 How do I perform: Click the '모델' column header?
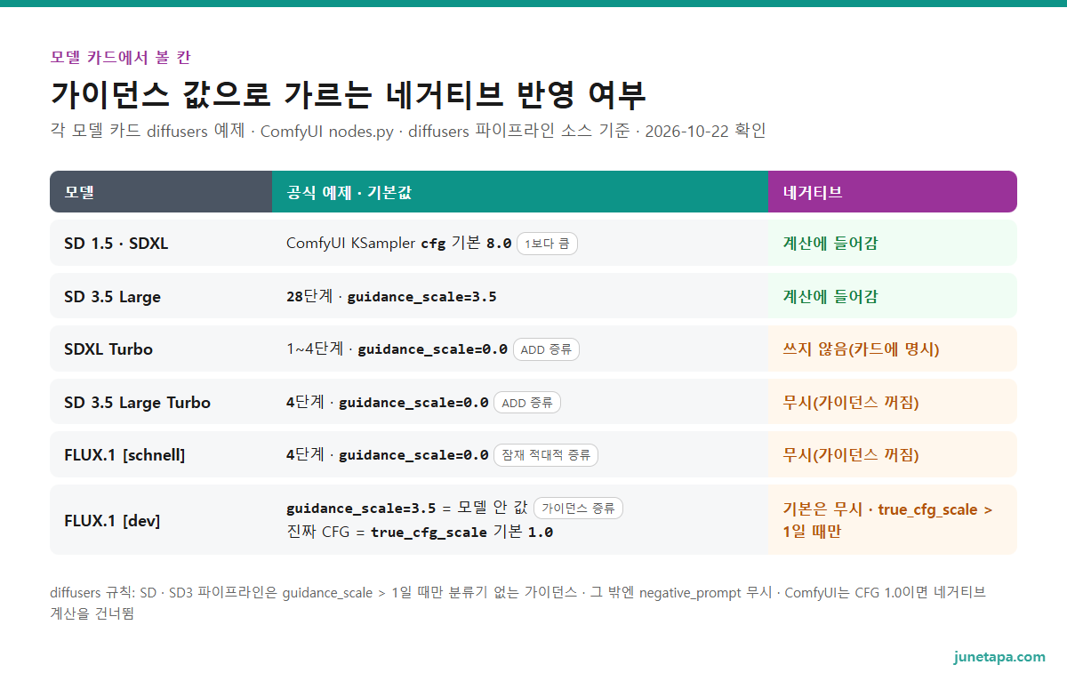pos(161,192)
